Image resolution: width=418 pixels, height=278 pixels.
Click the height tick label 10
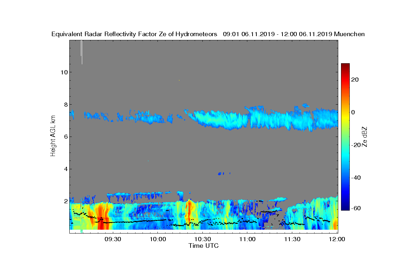coord(64,72)
